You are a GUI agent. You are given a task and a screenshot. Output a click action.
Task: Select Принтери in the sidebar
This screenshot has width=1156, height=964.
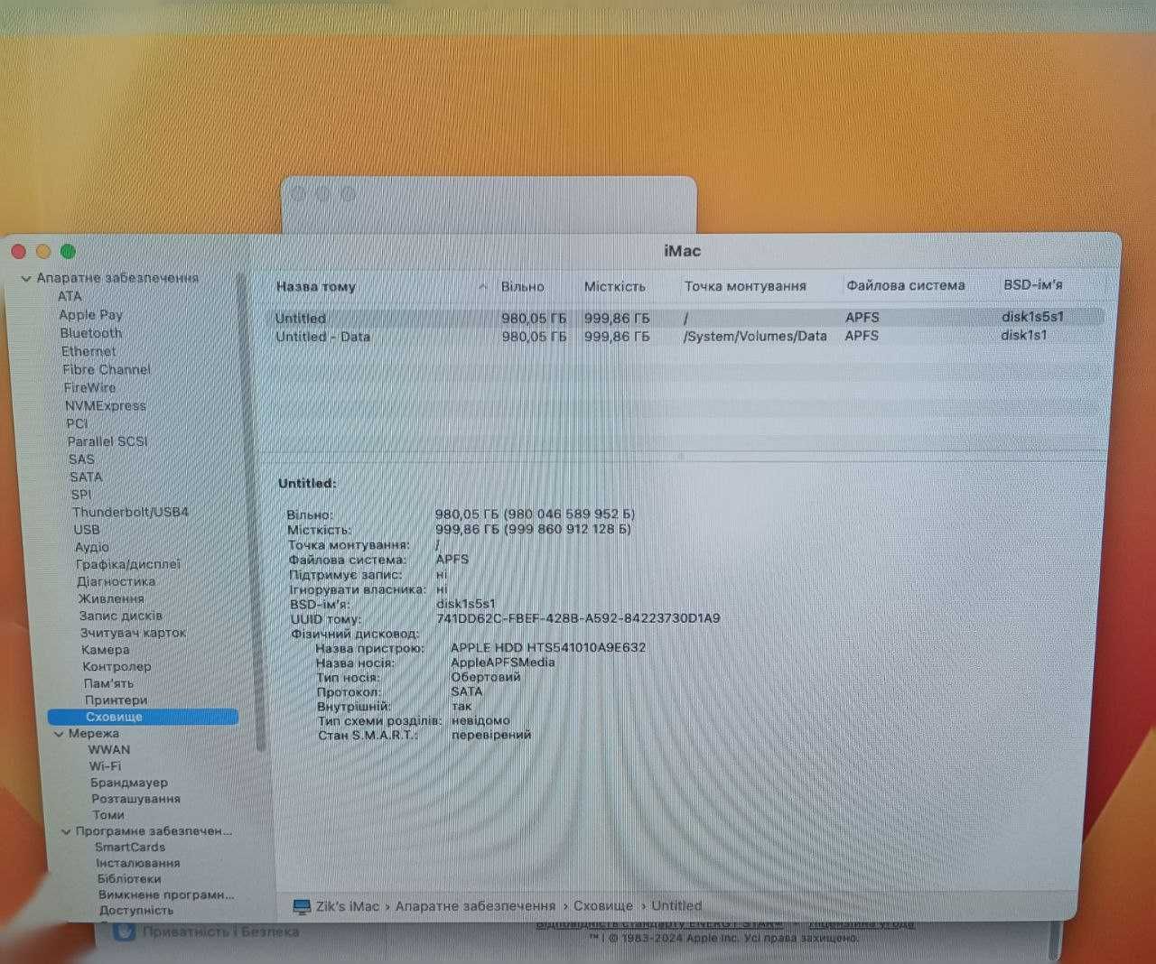click(x=116, y=700)
